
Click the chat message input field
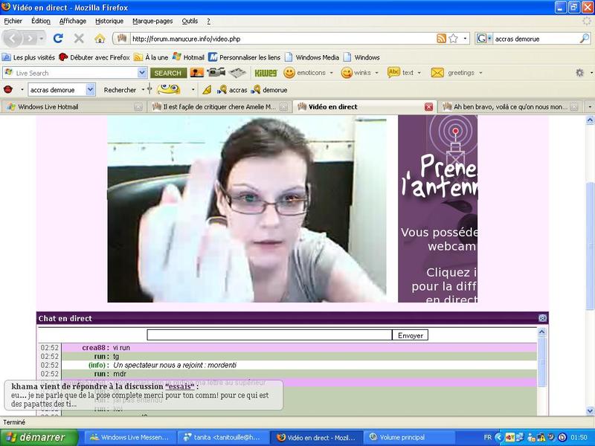[269, 335]
